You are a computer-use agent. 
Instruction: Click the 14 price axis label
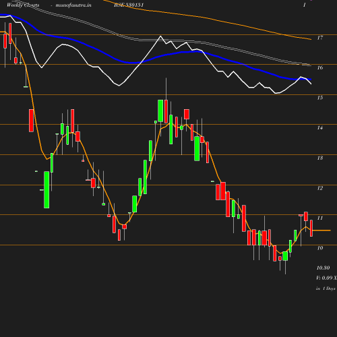[320, 128]
